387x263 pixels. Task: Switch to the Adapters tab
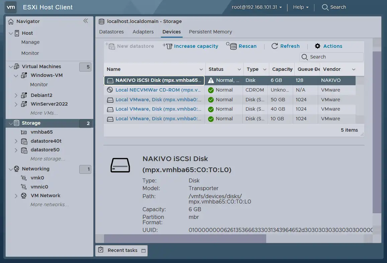(x=143, y=32)
